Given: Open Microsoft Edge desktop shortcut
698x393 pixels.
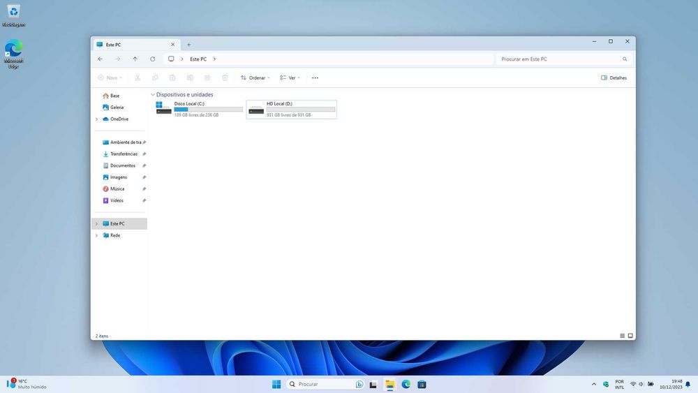Looking at the screenshot, I should pos(13,54).
